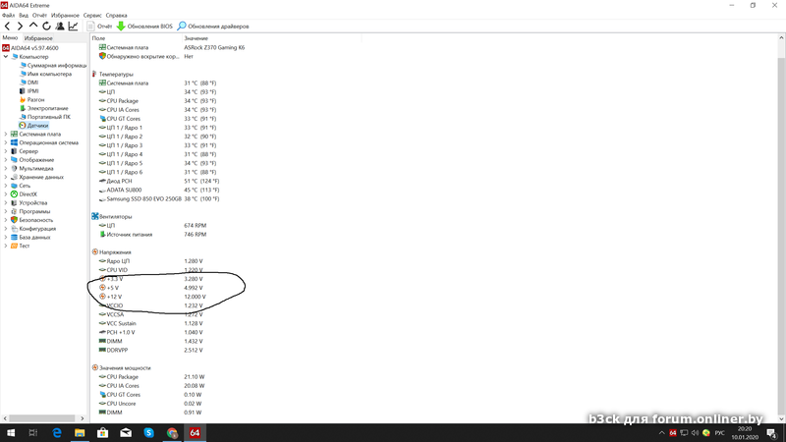Viewport: 786px width, 442px height.
Task: Select the Диод PCH temperature row
Action: pyautogui.click(x=159, y=181)
